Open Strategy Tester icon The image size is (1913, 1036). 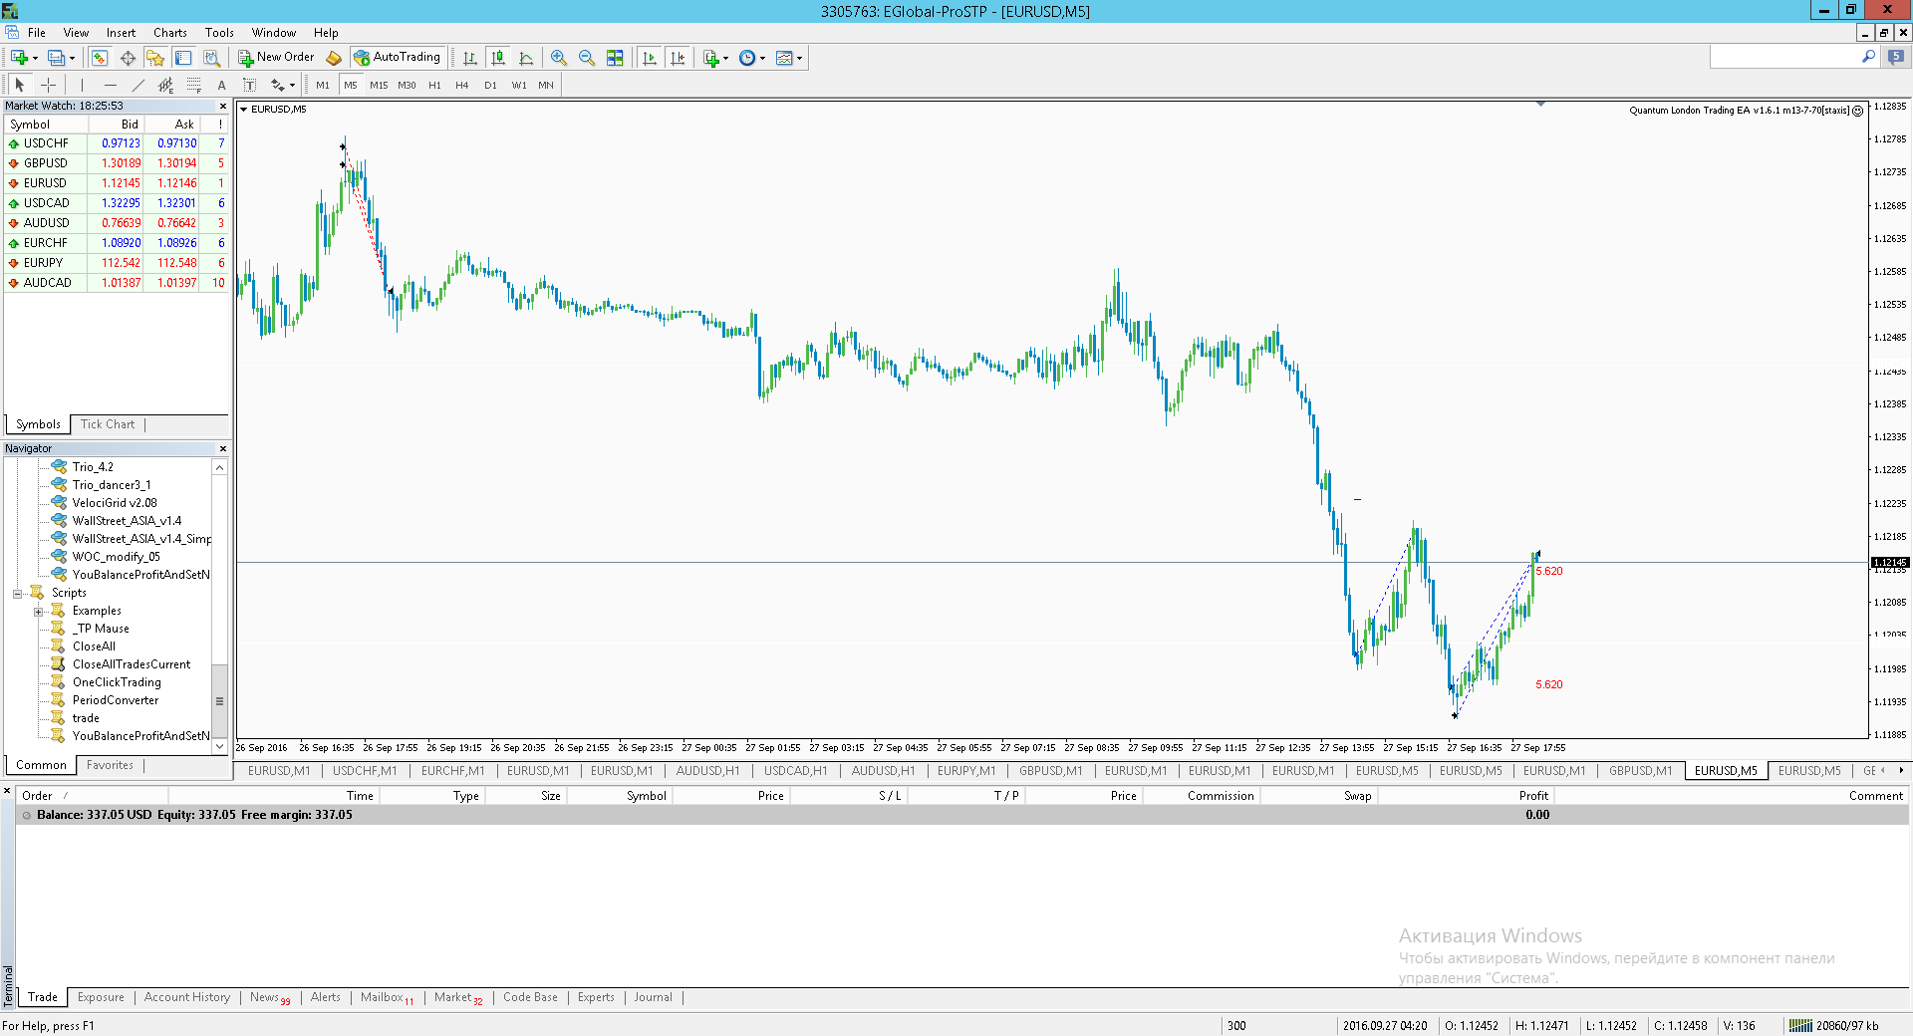tap(211, 58)
